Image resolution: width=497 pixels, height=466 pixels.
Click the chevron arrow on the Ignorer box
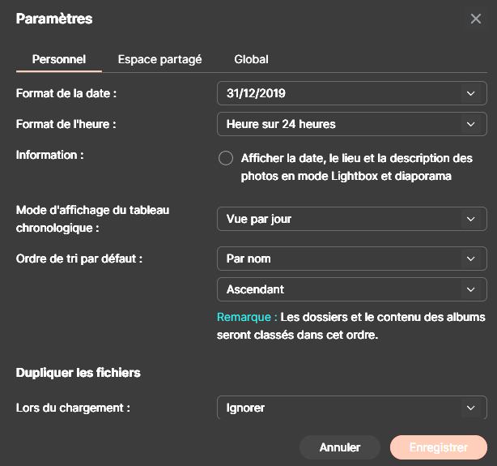point(470,408)
